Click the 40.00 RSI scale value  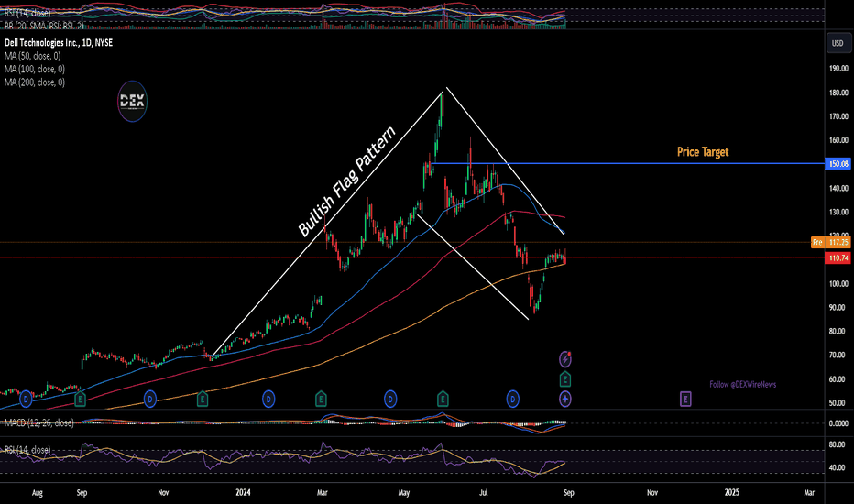[838, 467]
